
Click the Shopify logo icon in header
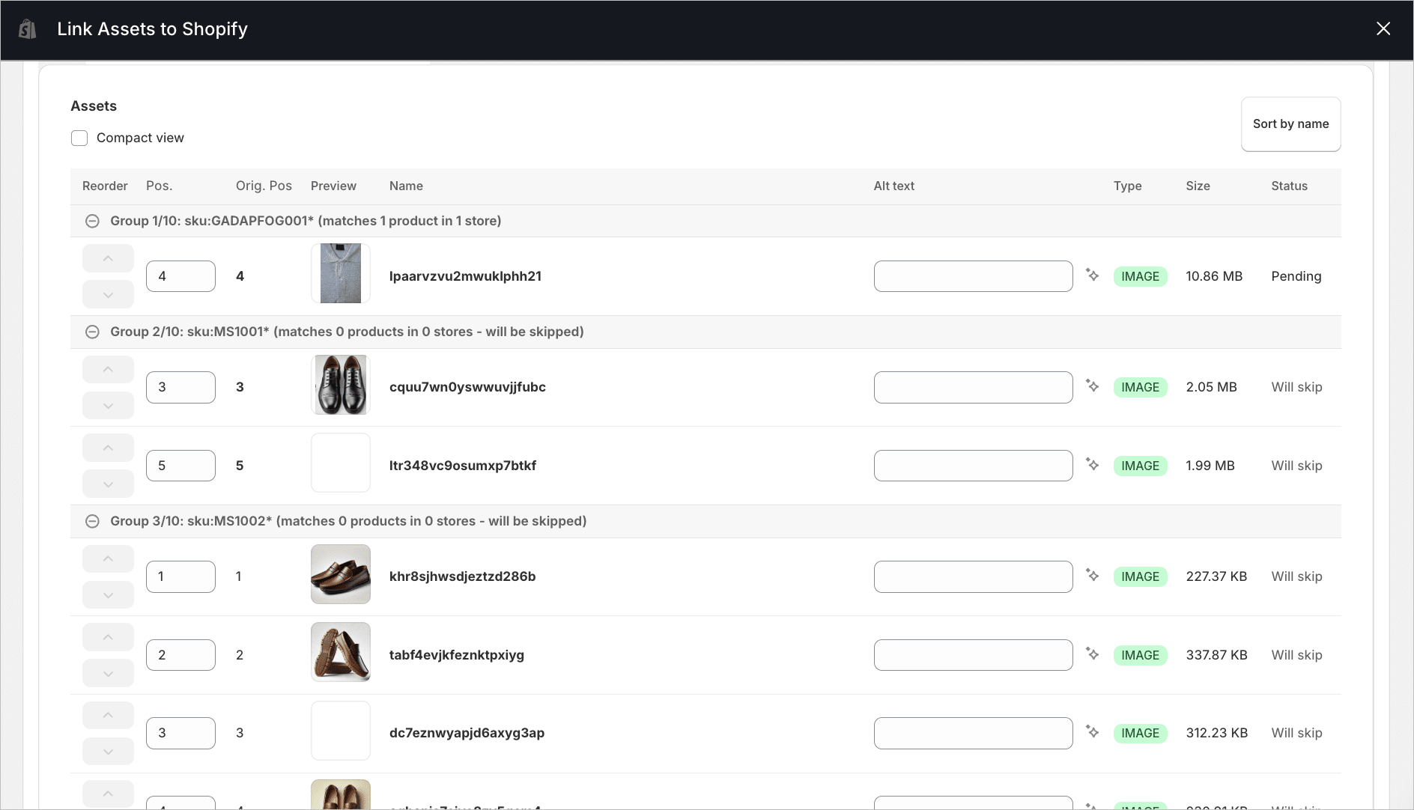[28, 29]
